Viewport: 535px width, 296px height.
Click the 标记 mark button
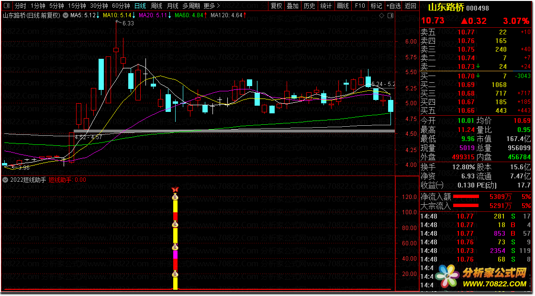[376, 6]
